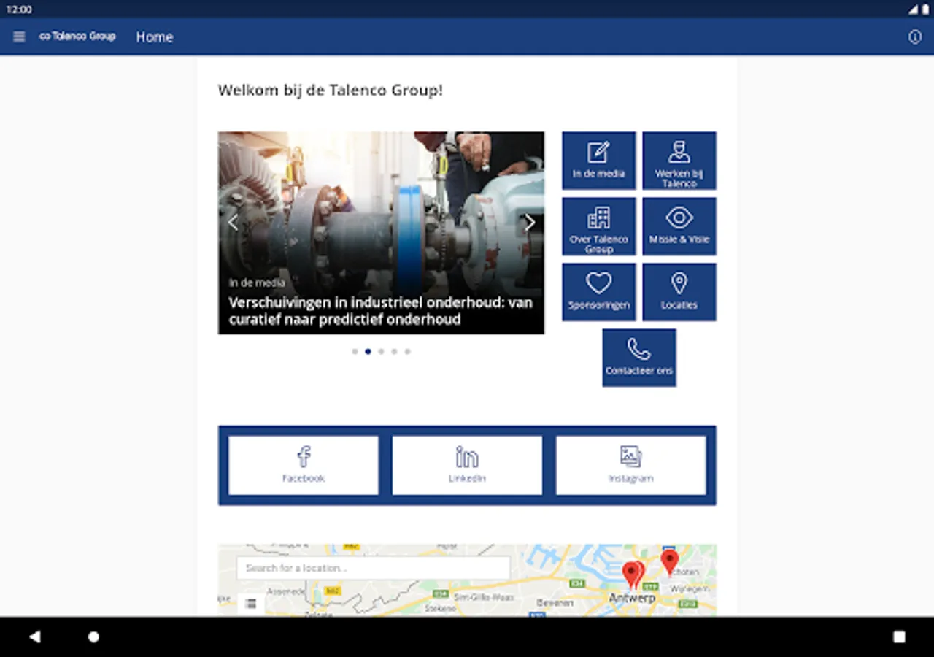The width and height of the screenshot is (934, 657).
Task: Open the Over Talenco Group tile
Action: pos(599,226)
